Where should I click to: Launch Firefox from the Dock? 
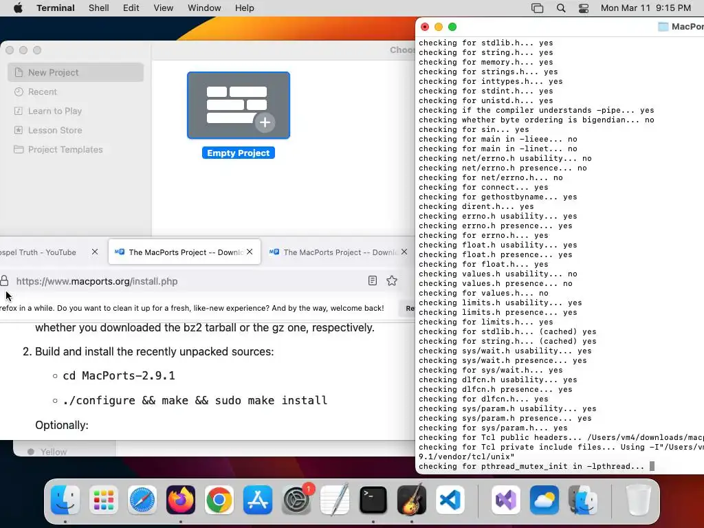(x=181, y=500)
